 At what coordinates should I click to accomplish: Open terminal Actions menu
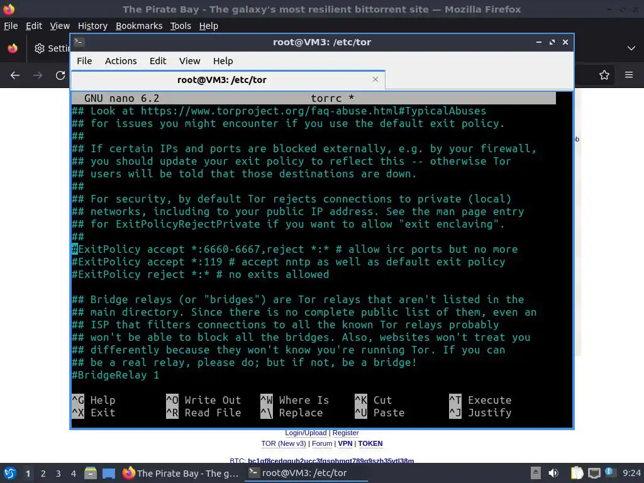pos(121,61)
